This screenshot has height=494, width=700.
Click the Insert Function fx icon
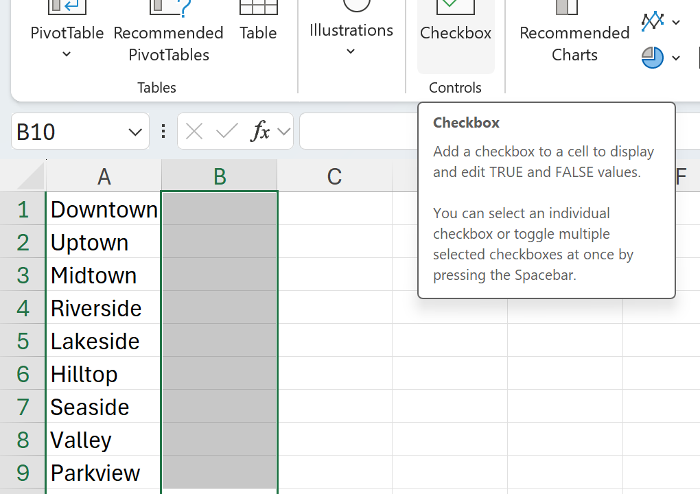point(260,131)
